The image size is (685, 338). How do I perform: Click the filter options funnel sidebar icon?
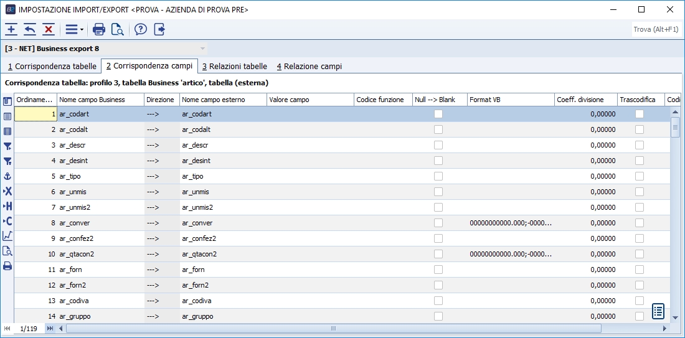7,161
